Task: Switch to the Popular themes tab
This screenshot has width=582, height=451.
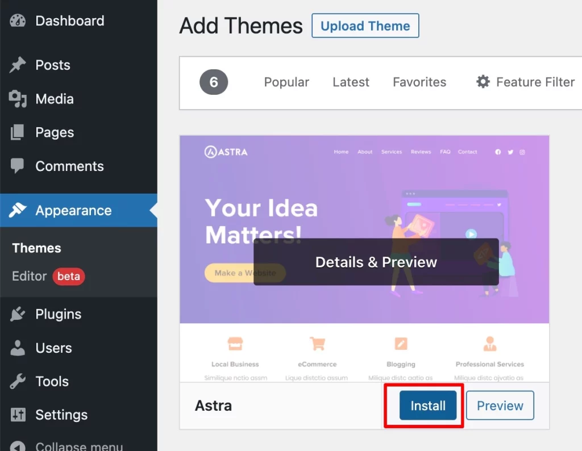Action: pos(286,82)
